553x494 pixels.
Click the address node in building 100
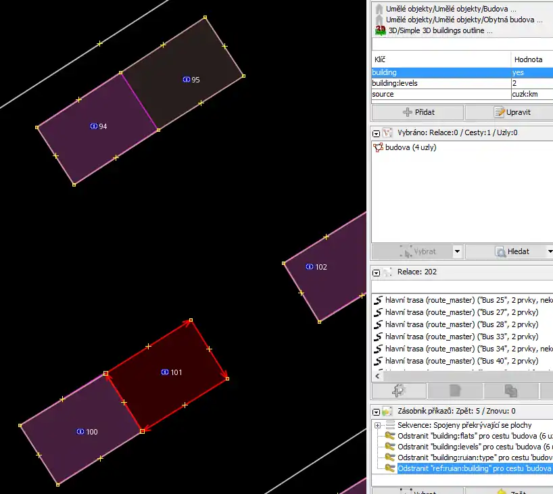point(80,432)
